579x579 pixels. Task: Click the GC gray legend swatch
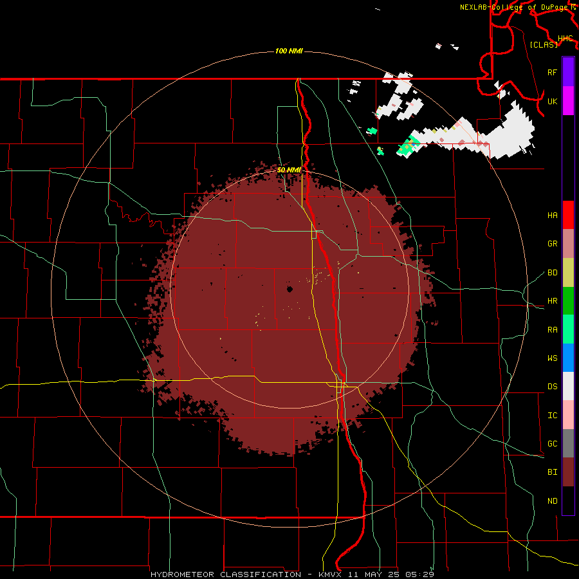click(568, 443)
